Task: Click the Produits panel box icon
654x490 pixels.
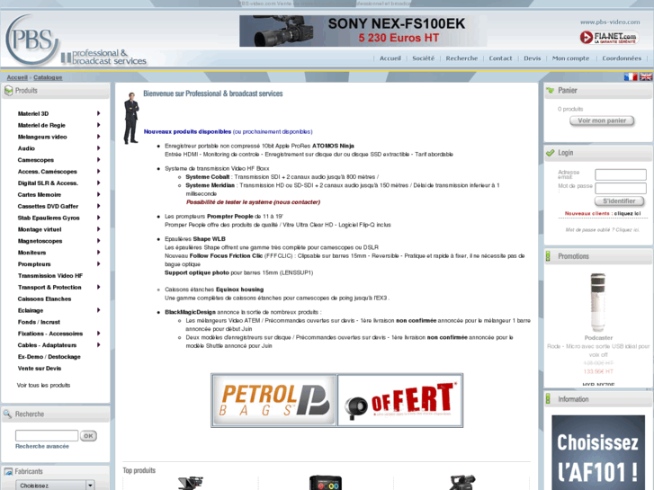Action: [x=8, y=91]
